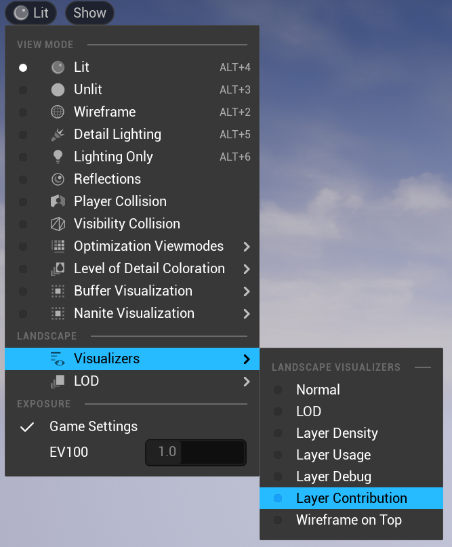Click the ALT+5 shortcut text
Screen dimensions: 452x547
pyautogui.click(x=235, y=135)
